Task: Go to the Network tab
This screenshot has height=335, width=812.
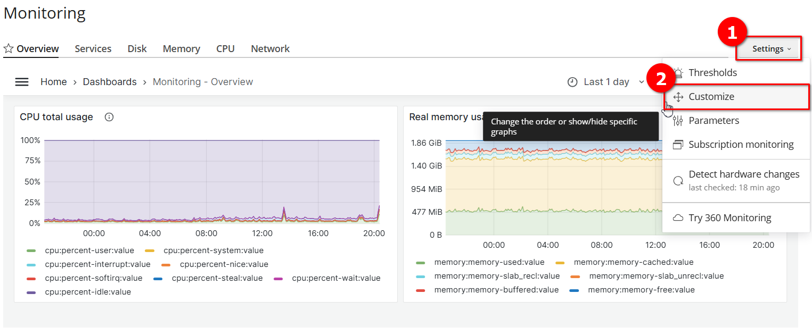Action: tap(270, 48)
